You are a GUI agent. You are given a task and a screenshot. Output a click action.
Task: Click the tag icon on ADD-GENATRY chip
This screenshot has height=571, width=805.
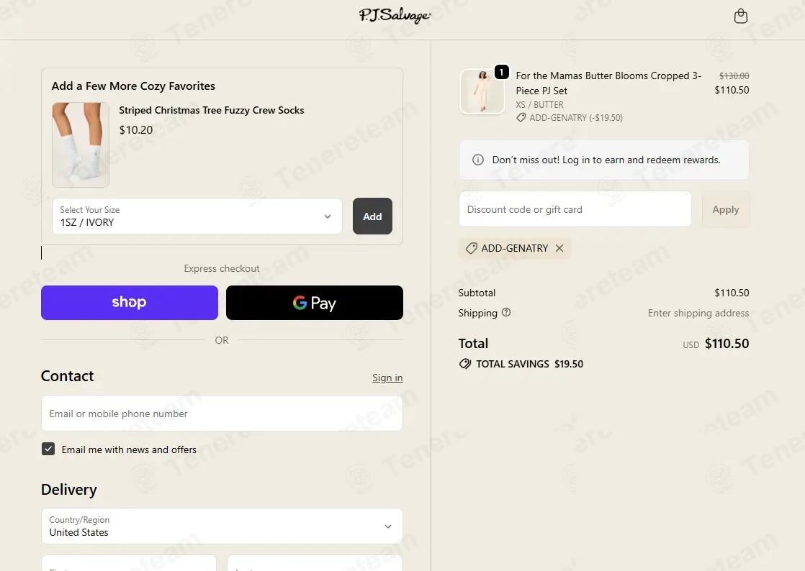point(472,248)
